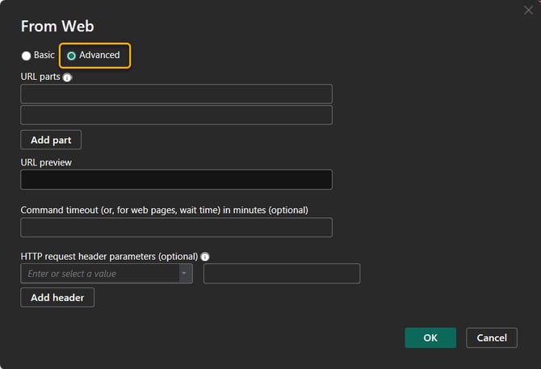
Task: Click the URL preview box
Action: (x=176, y=179)
